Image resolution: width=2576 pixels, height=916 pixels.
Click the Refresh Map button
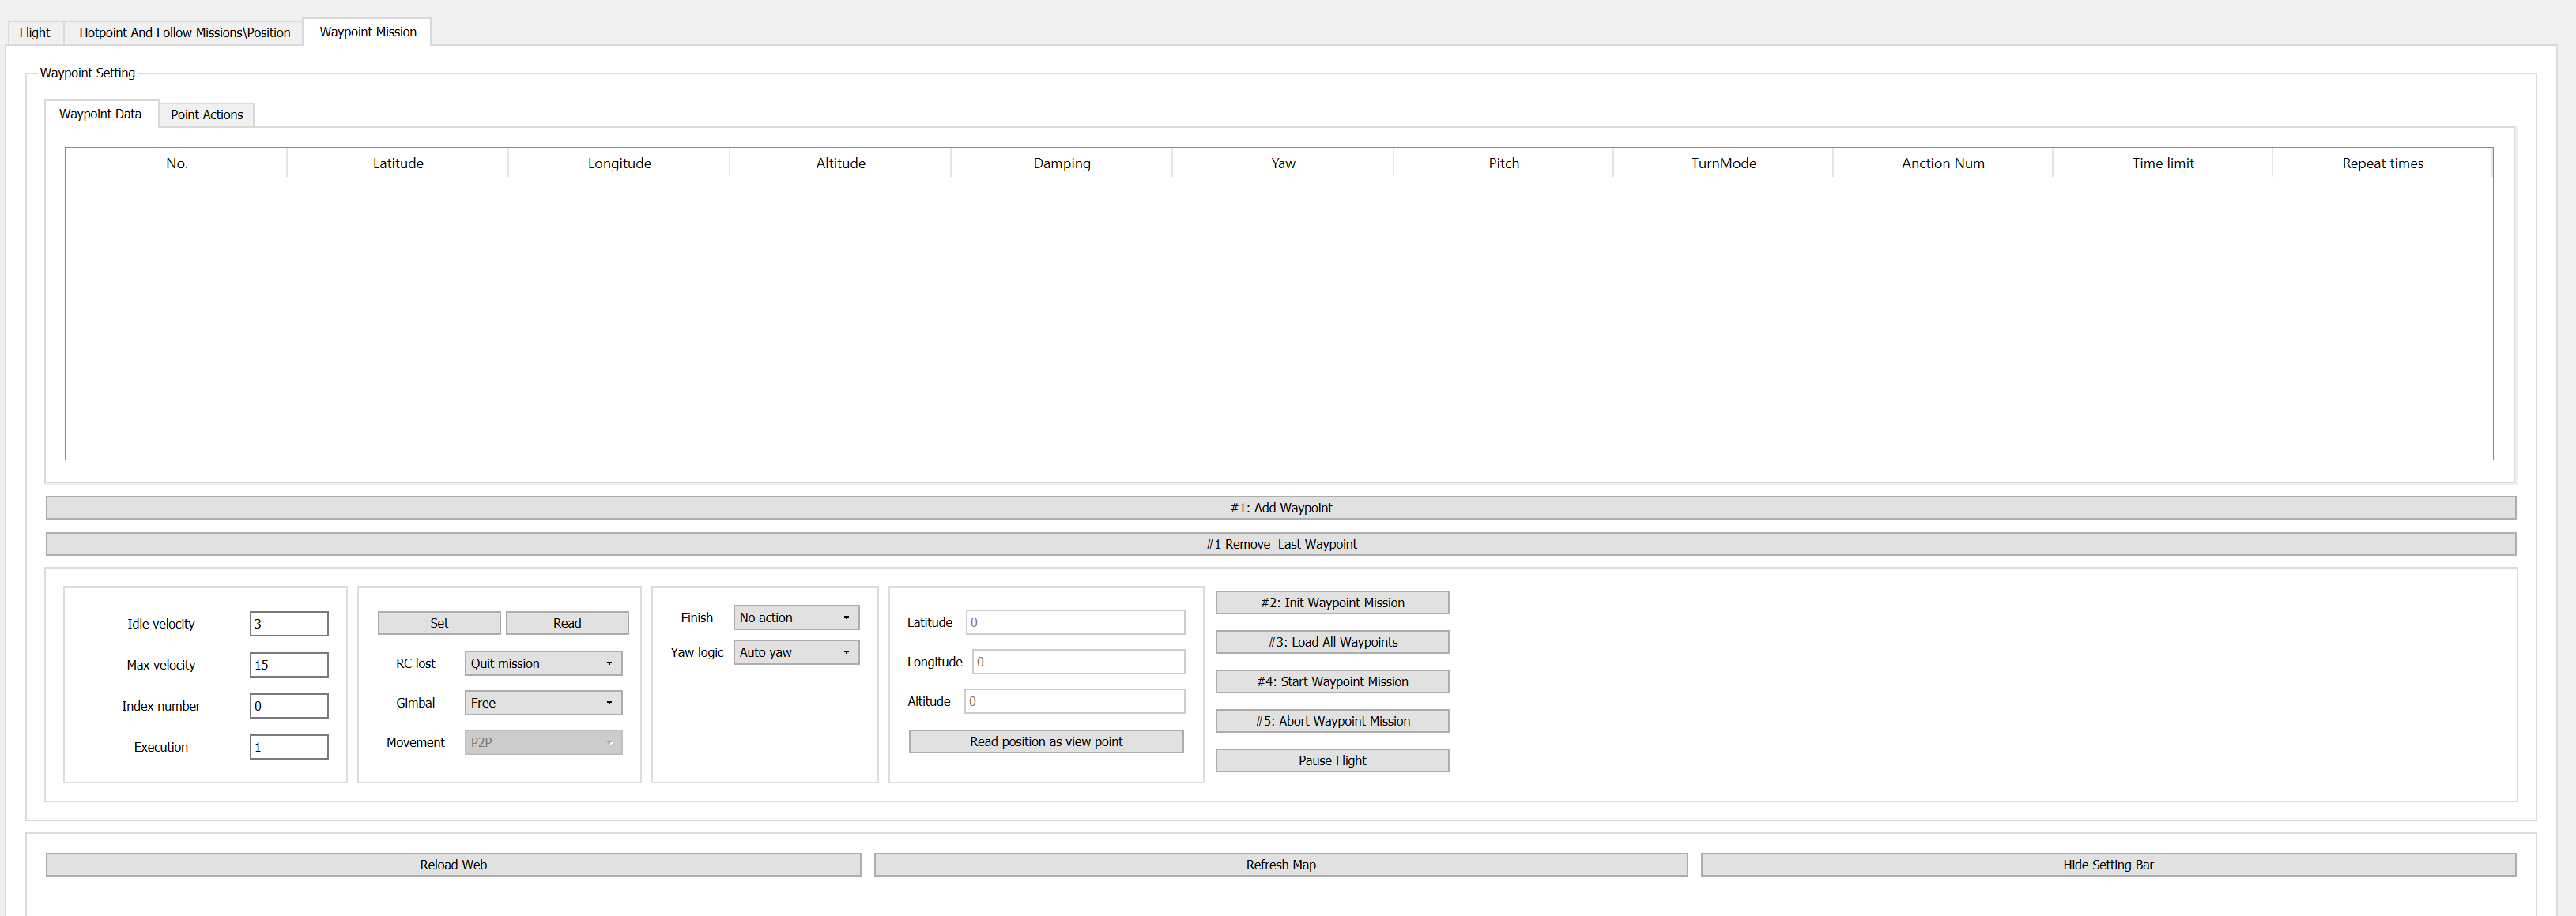click(x=1280, y=864)
